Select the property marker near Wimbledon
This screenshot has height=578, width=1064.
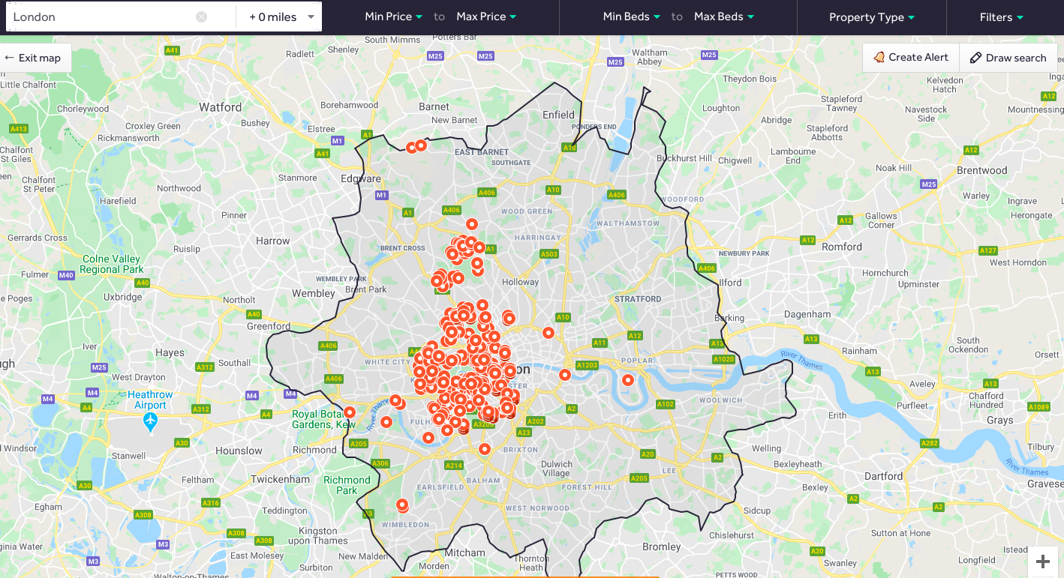click(x=402, y=505)
